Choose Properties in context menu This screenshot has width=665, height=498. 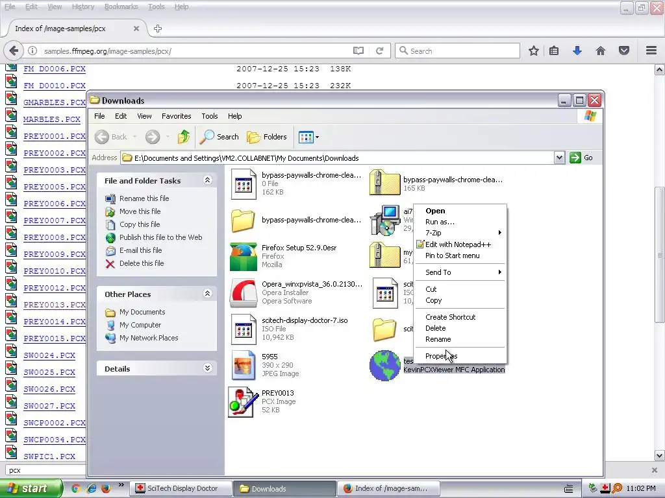point(460,356)
